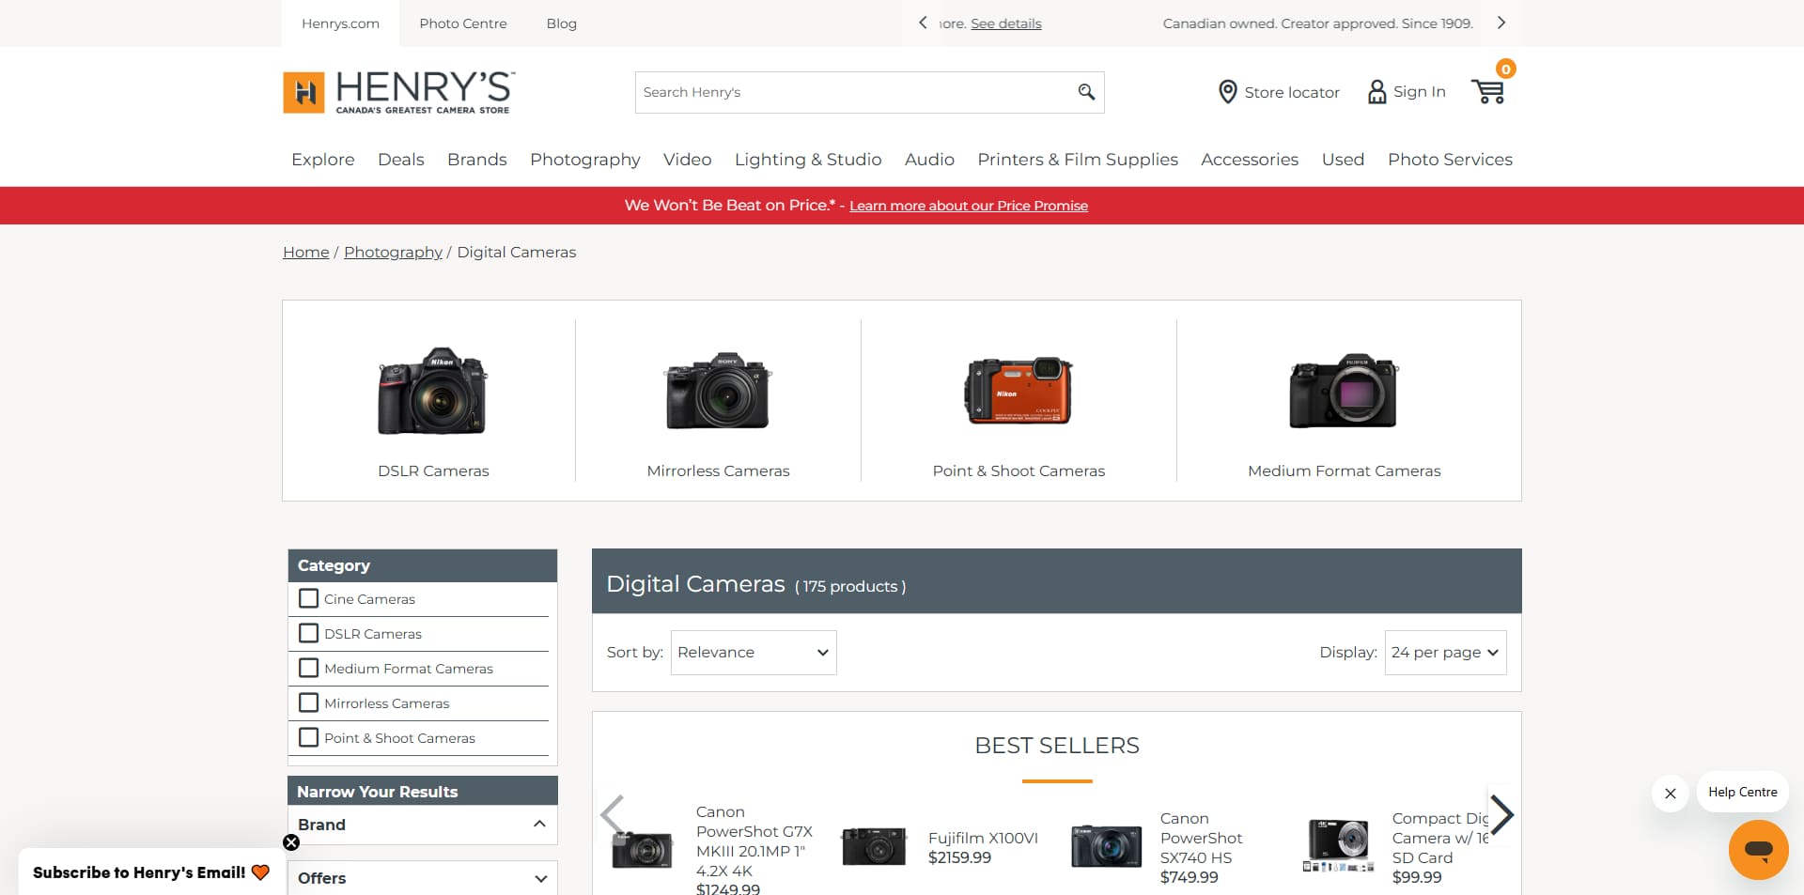Open the 24 per page dropdown
The width and height of the screenshot is (1804, 895).
click(x=1445, y=653)
